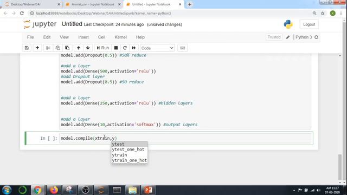The height and width of the screenshot is (195, 347).
Task: Open Windows Start button
Action: coord(7,190)
